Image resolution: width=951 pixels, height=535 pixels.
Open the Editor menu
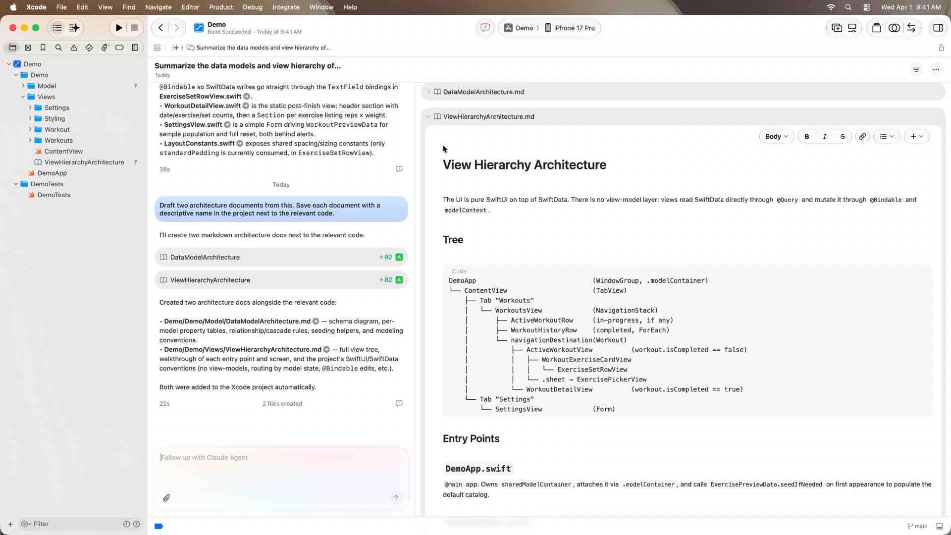[x=190, y=7]
